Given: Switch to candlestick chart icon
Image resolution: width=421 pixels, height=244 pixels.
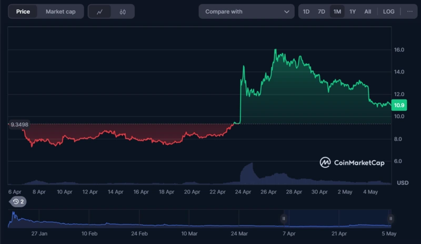Looking at the screenshot, I should (x=123, y=12).
